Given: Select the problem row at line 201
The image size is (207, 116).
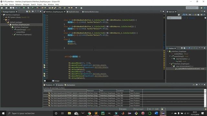Looking at the screenshot, I should [x=124, y=103].
